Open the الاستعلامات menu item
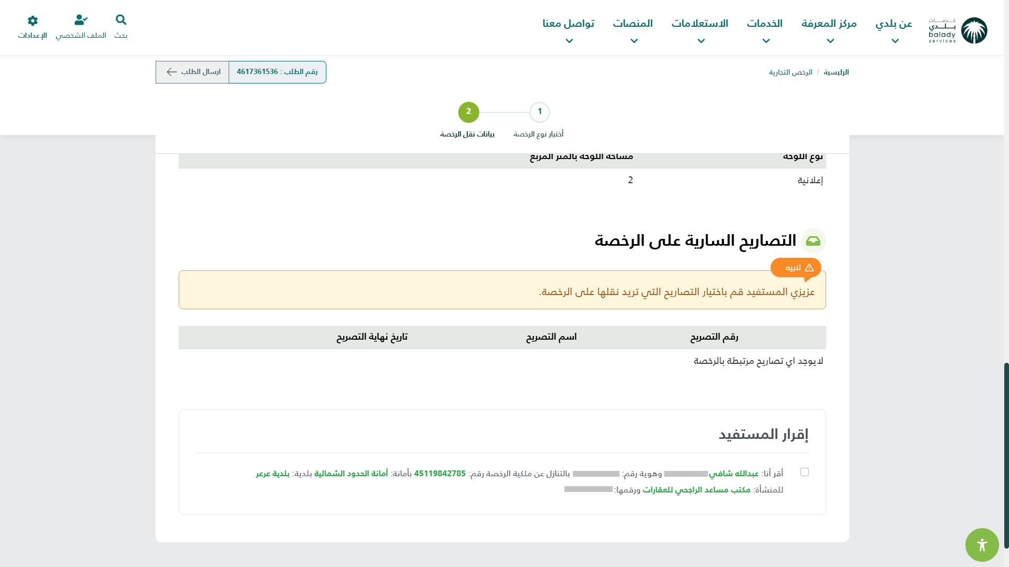The height and width of the screenshot is (567, 1009). (x=699, y=24)
